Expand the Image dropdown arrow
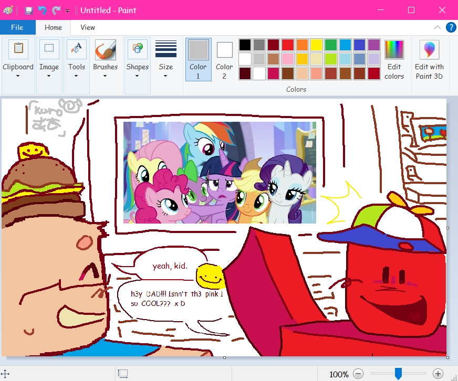This screenshot has width=458, height=381. [49, 76]
